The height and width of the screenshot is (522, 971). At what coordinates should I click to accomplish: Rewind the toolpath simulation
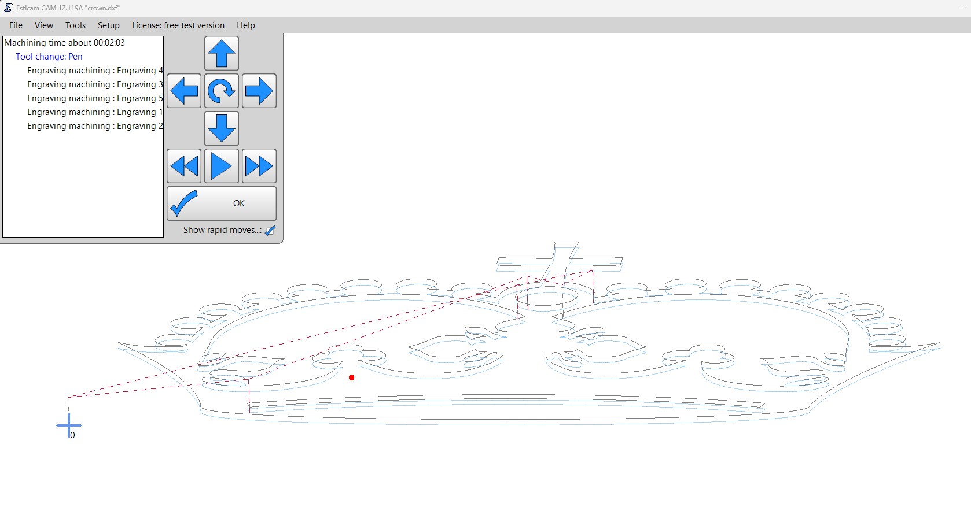[184, 166]
